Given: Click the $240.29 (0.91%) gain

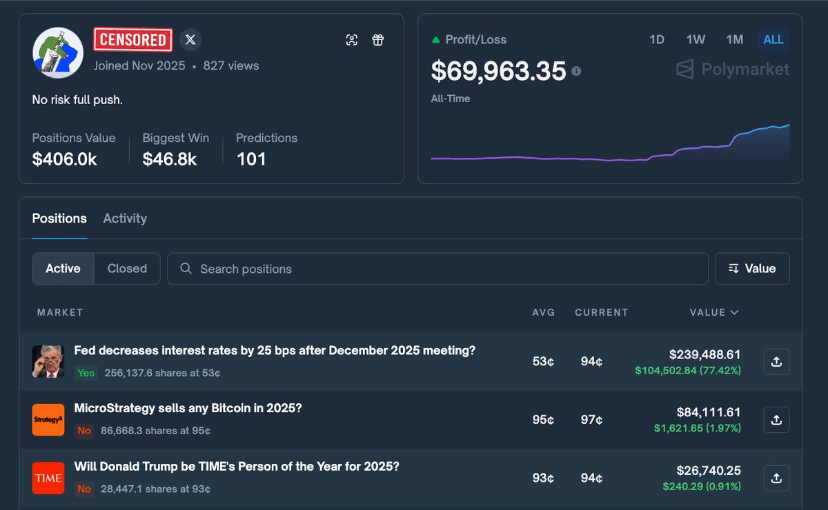Looking at the screenshot, I should click(x=702, y=486).
